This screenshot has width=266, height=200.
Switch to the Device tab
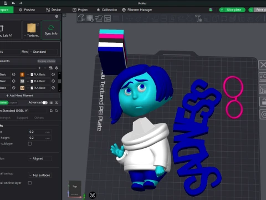(53, 10)
